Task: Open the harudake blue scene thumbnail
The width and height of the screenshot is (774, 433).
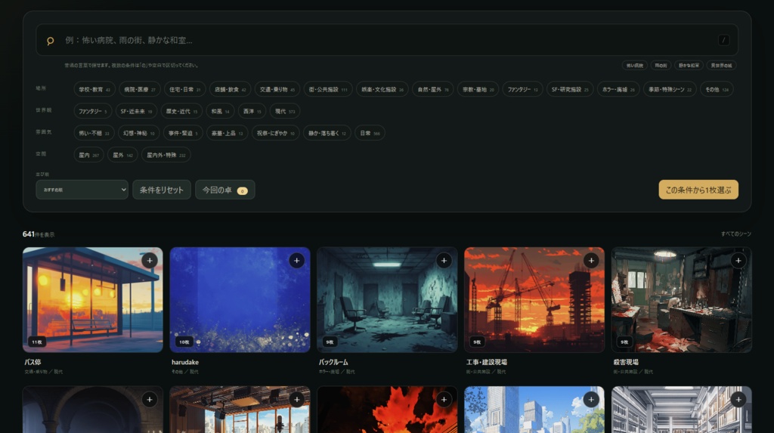Action: [x=240, y=300]
